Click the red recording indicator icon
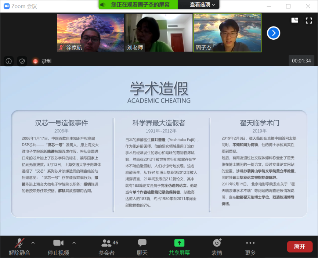The height and width of the screenshot is (258, 318). click(x=35, y=61)
